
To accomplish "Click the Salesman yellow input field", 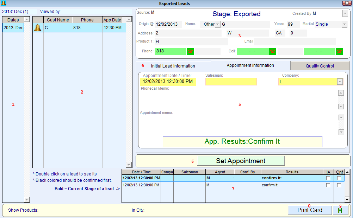I will tap(231, 82).
